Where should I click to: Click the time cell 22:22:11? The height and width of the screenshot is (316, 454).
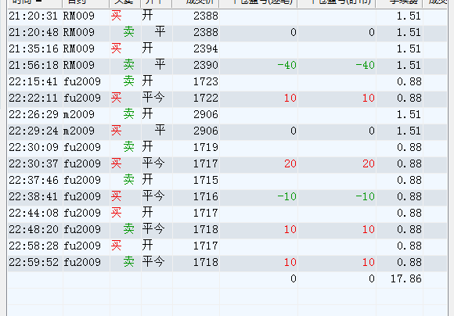tap(34, 98)
